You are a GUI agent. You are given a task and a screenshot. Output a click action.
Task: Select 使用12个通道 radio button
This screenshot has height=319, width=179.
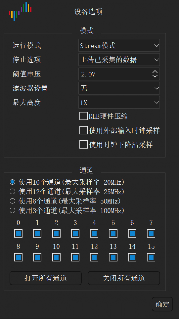(x=12, y=191)
